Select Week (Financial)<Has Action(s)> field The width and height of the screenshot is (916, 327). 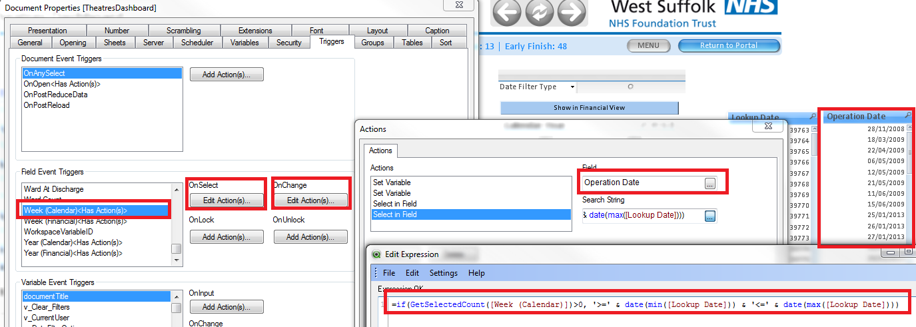[x=96, y=221]
